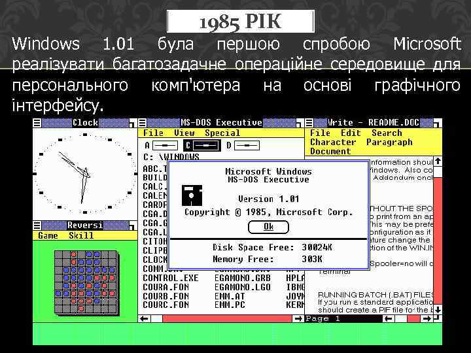
Task: Click MS-DOS Executive window size box
Action: [300, 123]
